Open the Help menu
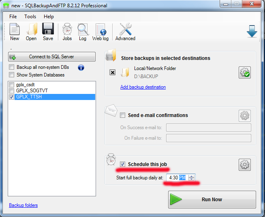265x217 pixels. tap(49, 17)
